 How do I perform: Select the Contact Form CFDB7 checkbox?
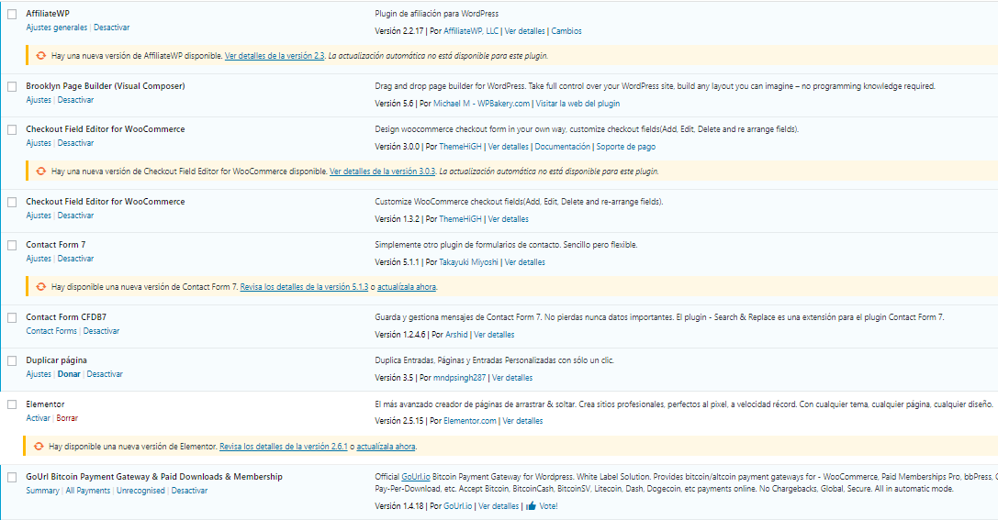pos(12,318)
